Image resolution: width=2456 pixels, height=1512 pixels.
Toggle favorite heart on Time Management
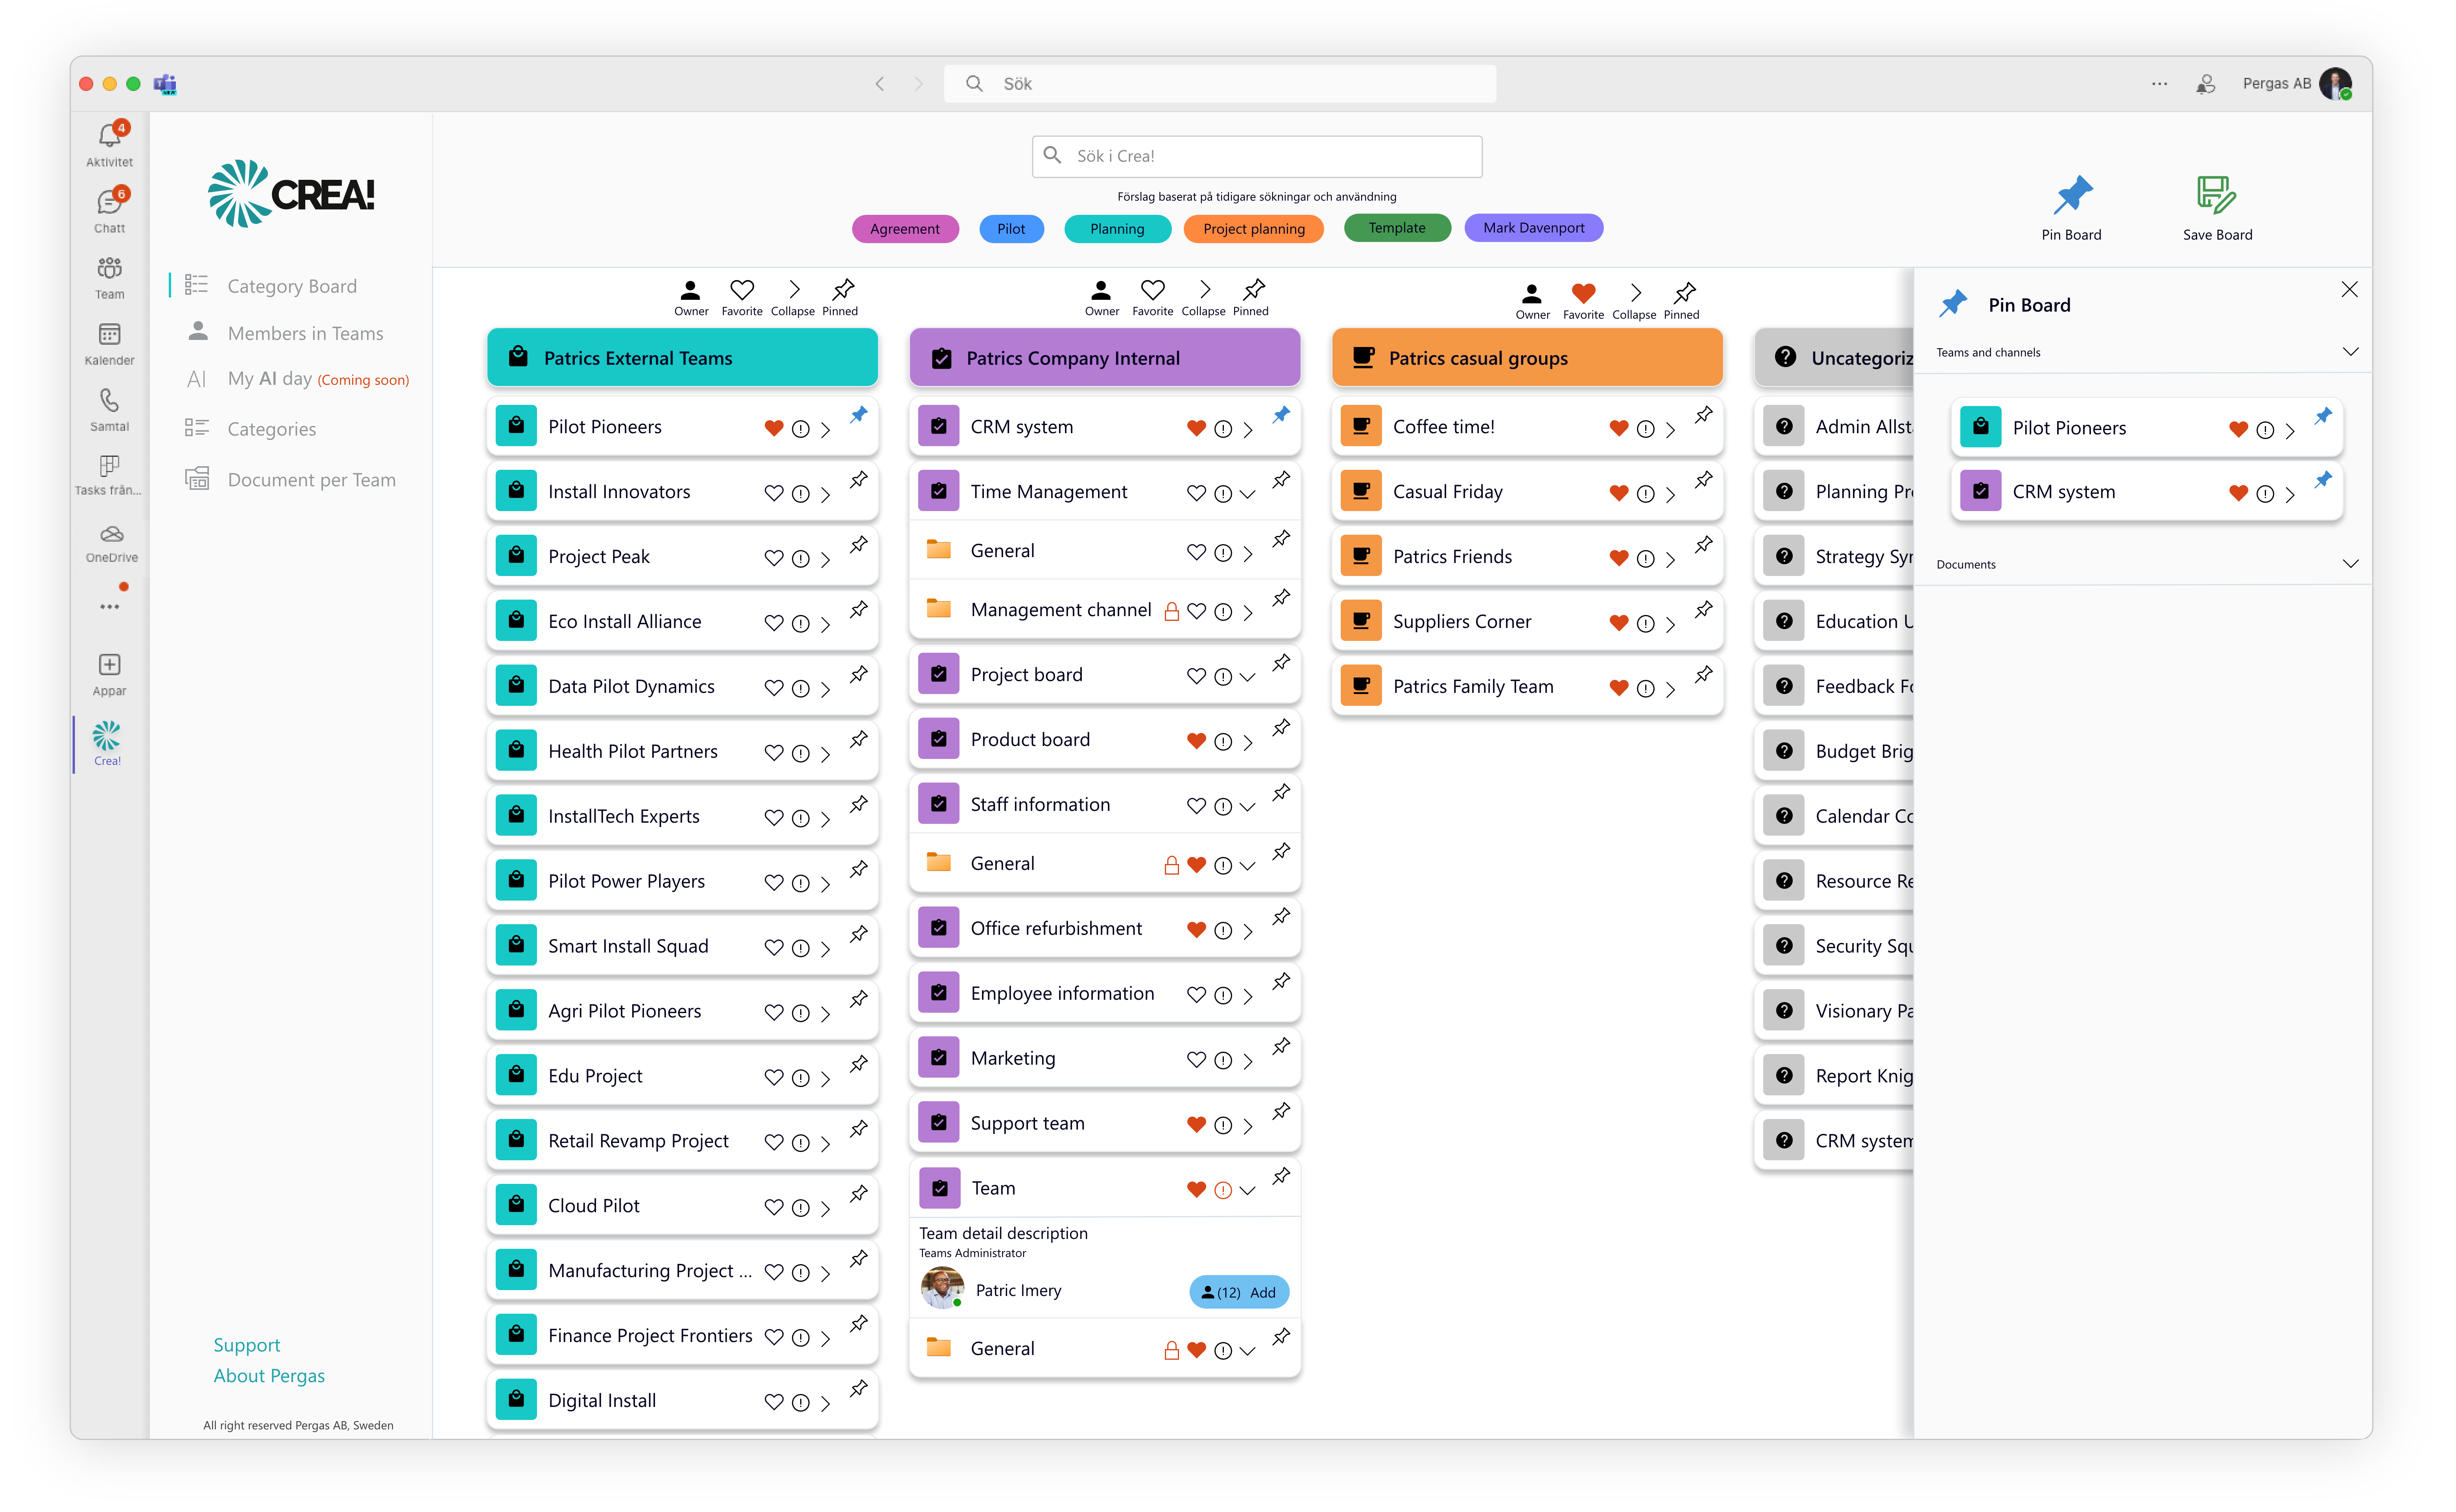pyautogui.click(x=1196, y=494)
